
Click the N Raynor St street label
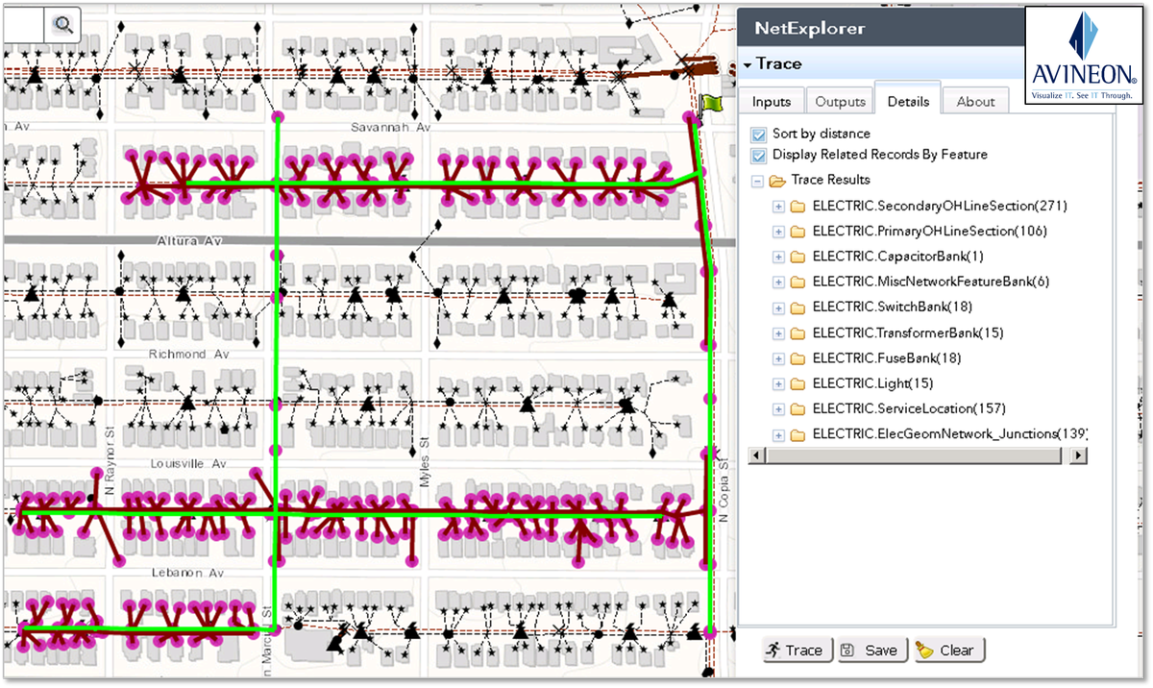(110, 461)
